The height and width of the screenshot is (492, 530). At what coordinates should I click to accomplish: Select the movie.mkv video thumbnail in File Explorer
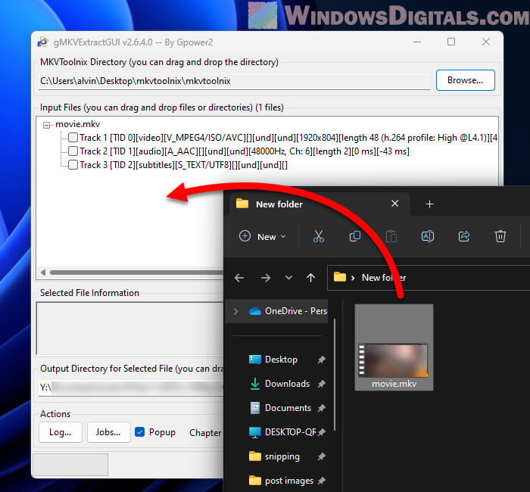pyautogui.click(x=394, y=360)
